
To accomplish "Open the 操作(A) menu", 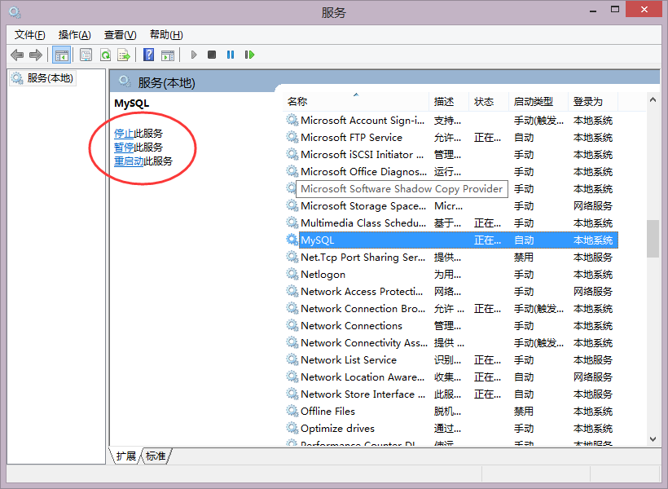I will click(x=75, y=35).
